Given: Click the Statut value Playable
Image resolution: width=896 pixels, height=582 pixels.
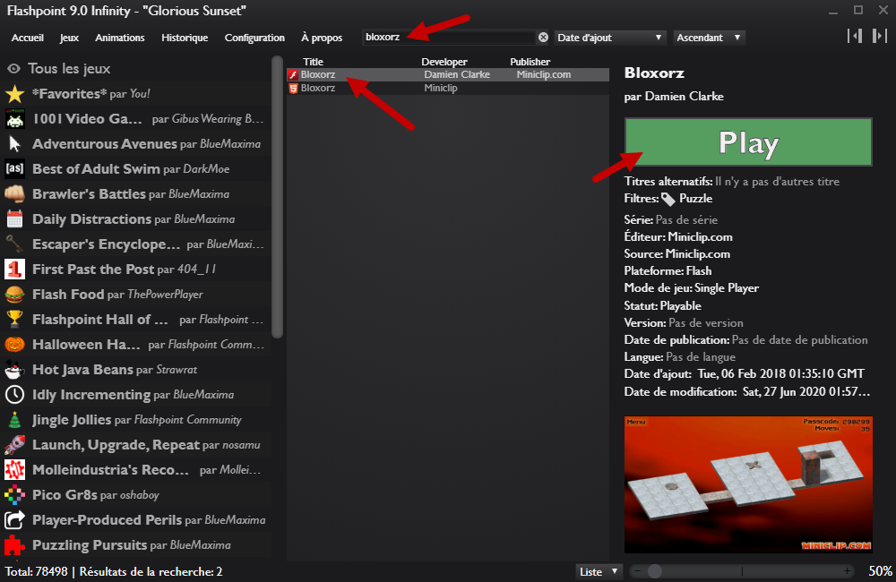Looking at the screenshot, I should 681,305.
